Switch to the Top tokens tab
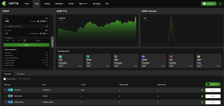This screenshot has height=106, width=224. 20,74
